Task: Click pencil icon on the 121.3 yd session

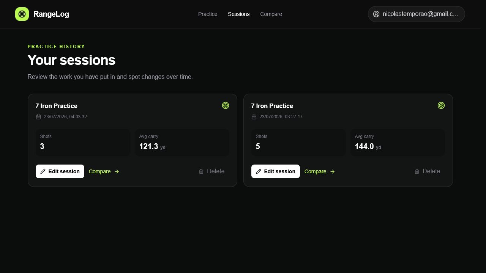Action: 43,171
